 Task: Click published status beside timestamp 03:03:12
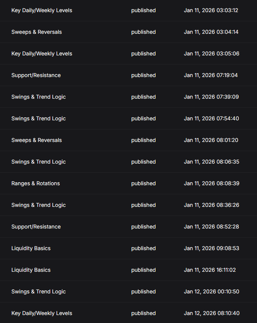coord(143,10)
